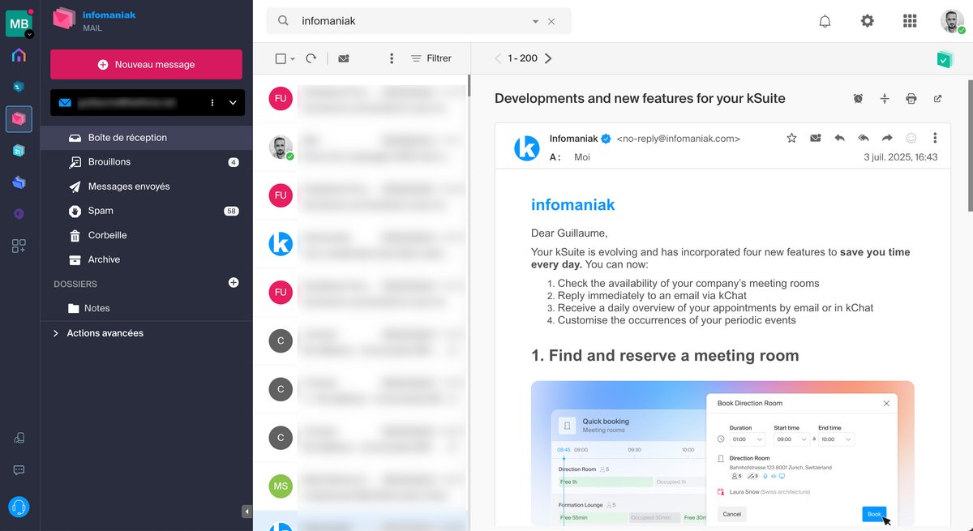Click the blue infomaniak logo in email body

(x=573, y=205)
